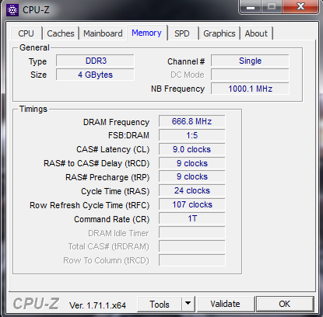
Task: Click the Tools button
Action: pyautogui.click(x=160, y=304)
